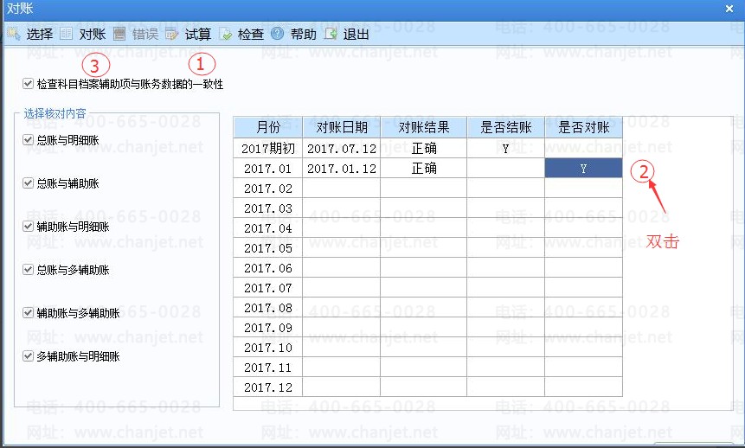Close the 对账 dialog window

click(729, 9)
